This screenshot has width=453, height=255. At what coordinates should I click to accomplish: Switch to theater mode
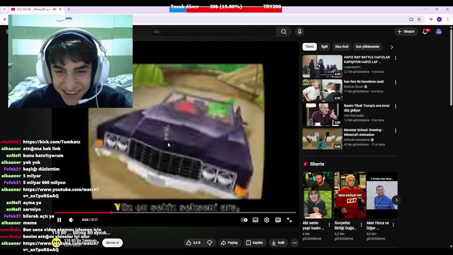[278, 220]
